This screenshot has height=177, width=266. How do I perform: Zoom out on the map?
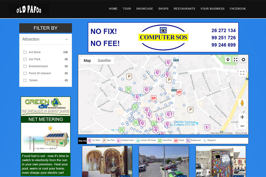click(x=242, y=126)
